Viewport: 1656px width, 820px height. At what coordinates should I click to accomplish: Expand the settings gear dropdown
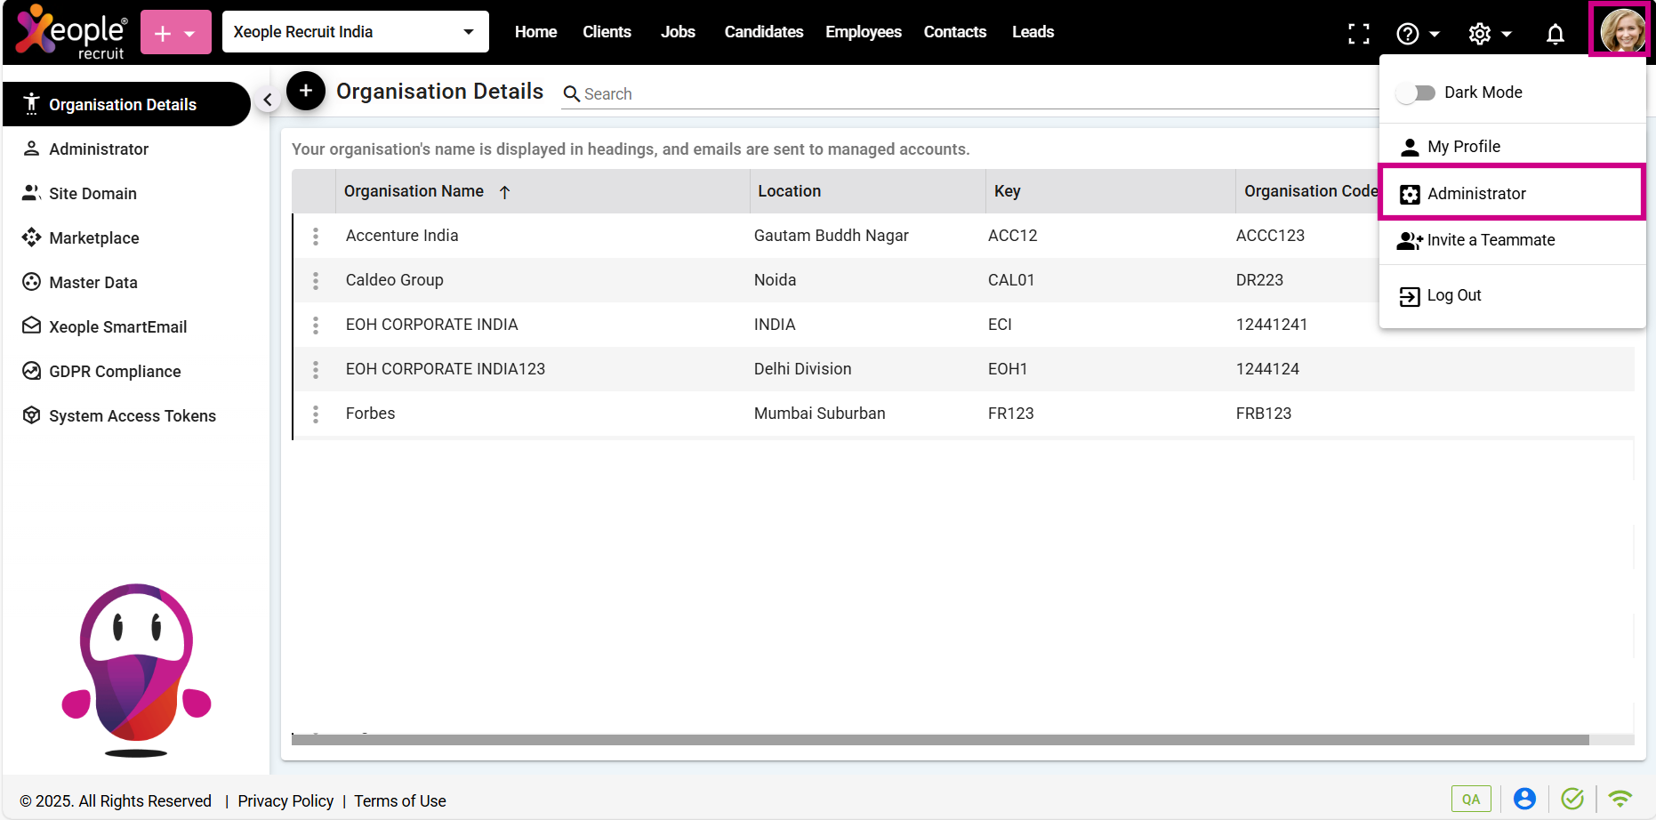pos(1490,34)
